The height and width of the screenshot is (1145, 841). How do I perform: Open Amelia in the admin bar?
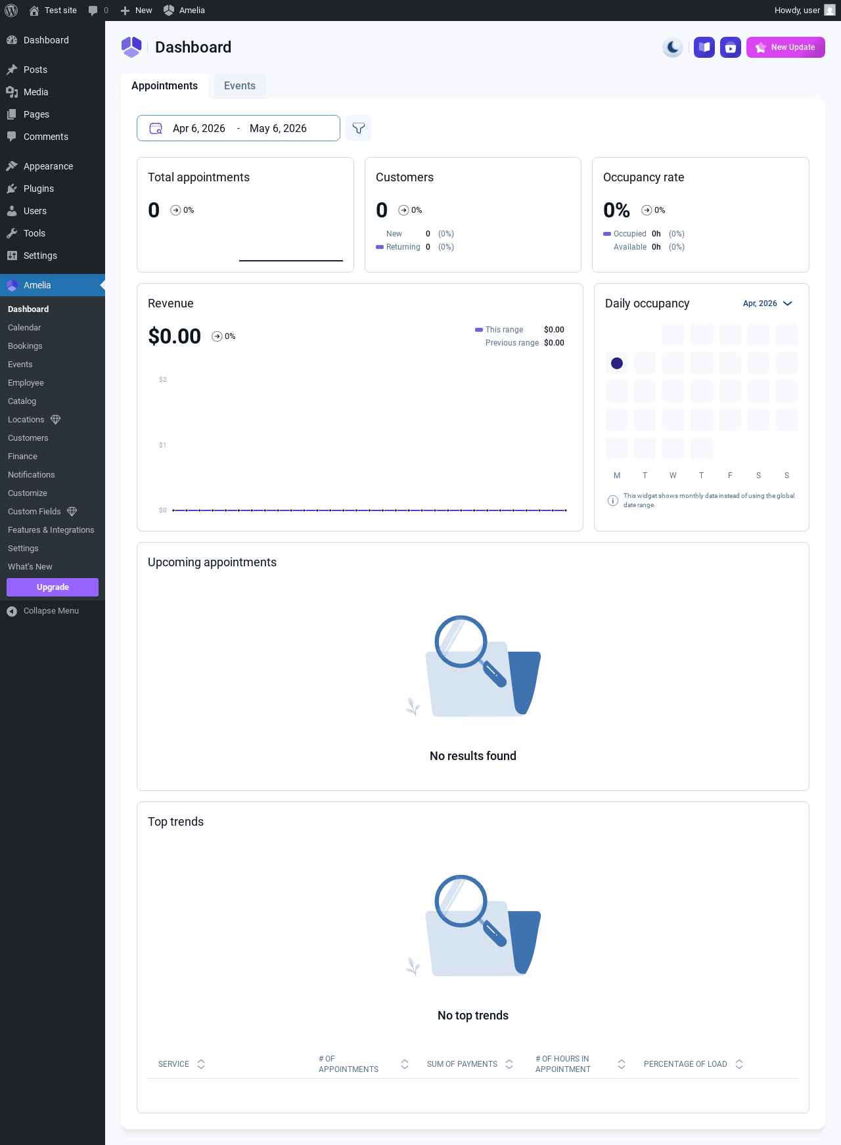[184, 11]
